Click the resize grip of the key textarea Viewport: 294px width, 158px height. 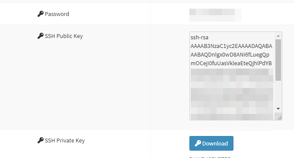pyautogui.click(x=279, y=118)
